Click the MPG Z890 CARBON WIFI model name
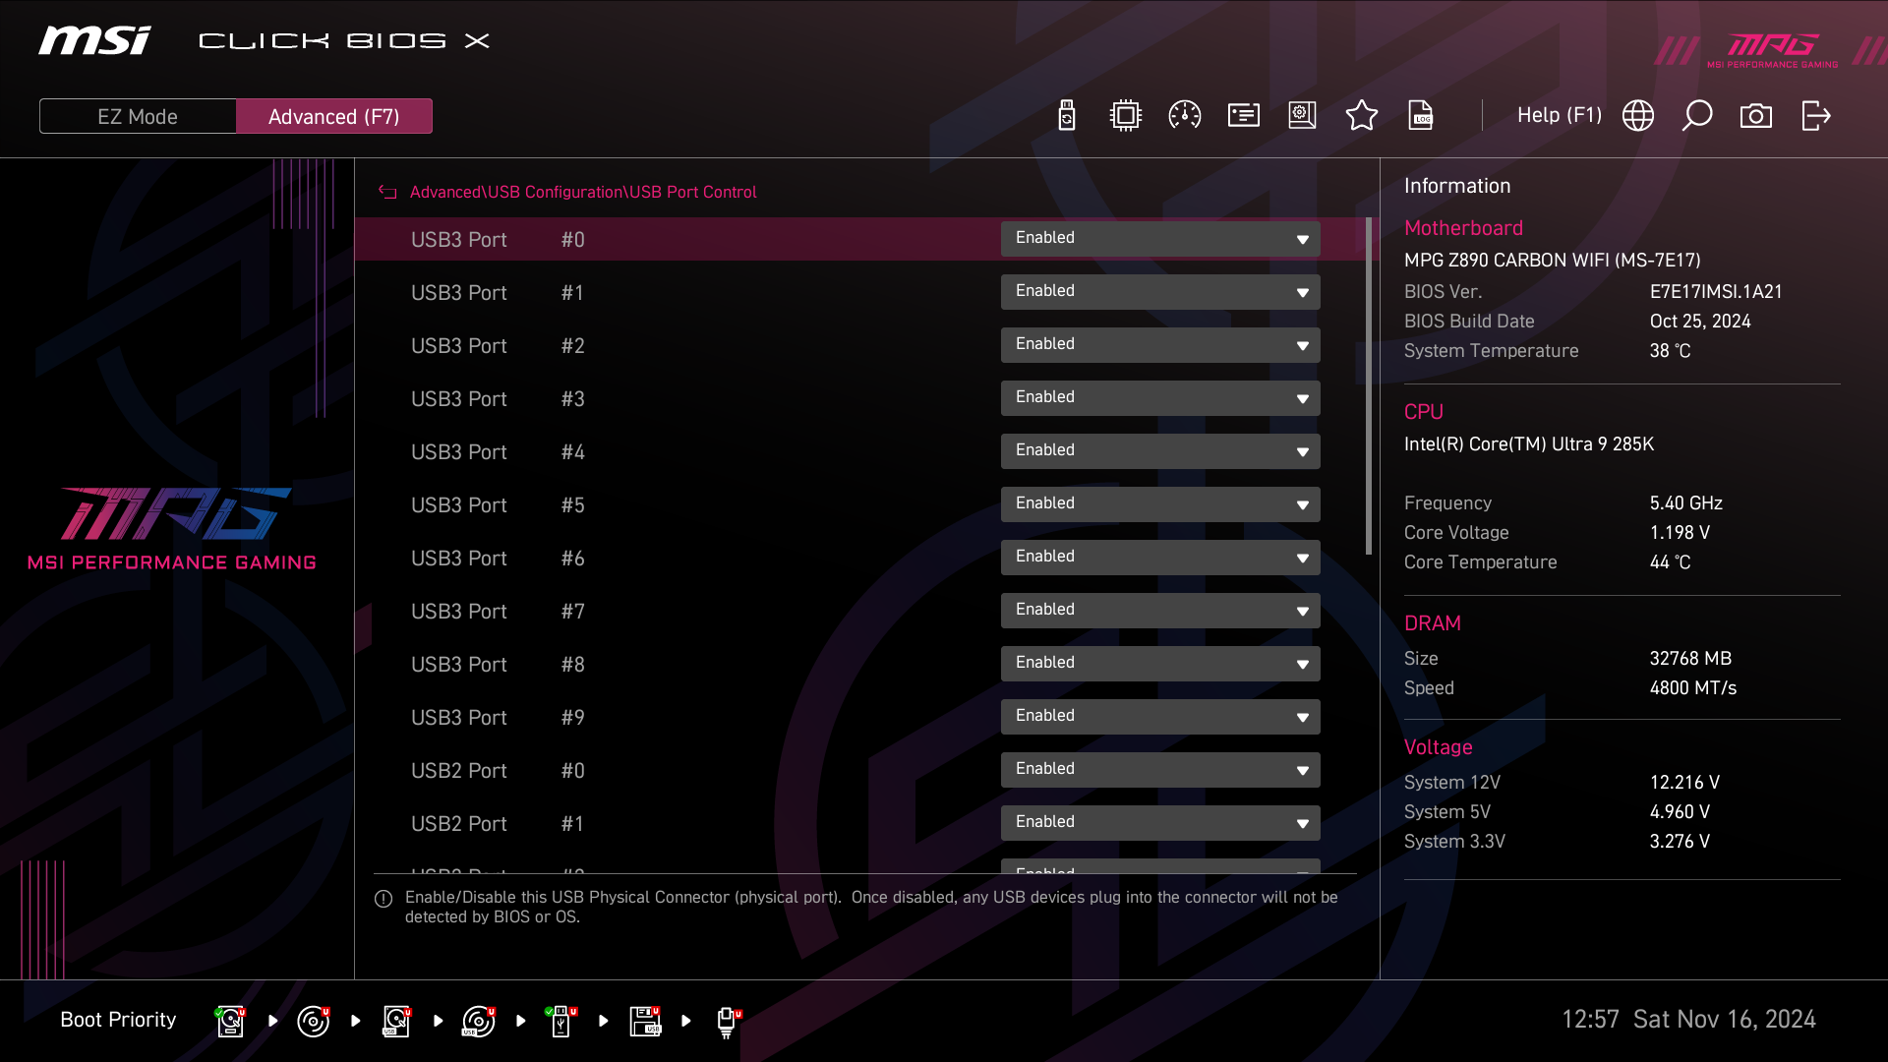1888x1062 pixels. point(1553,261)
